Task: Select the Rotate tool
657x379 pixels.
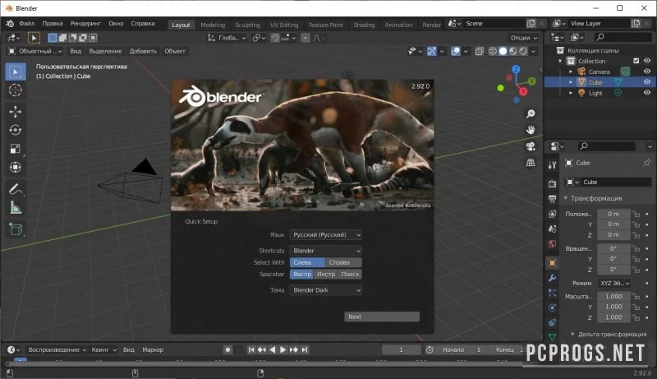Action: pyautogui.click(x=16, y=130)
